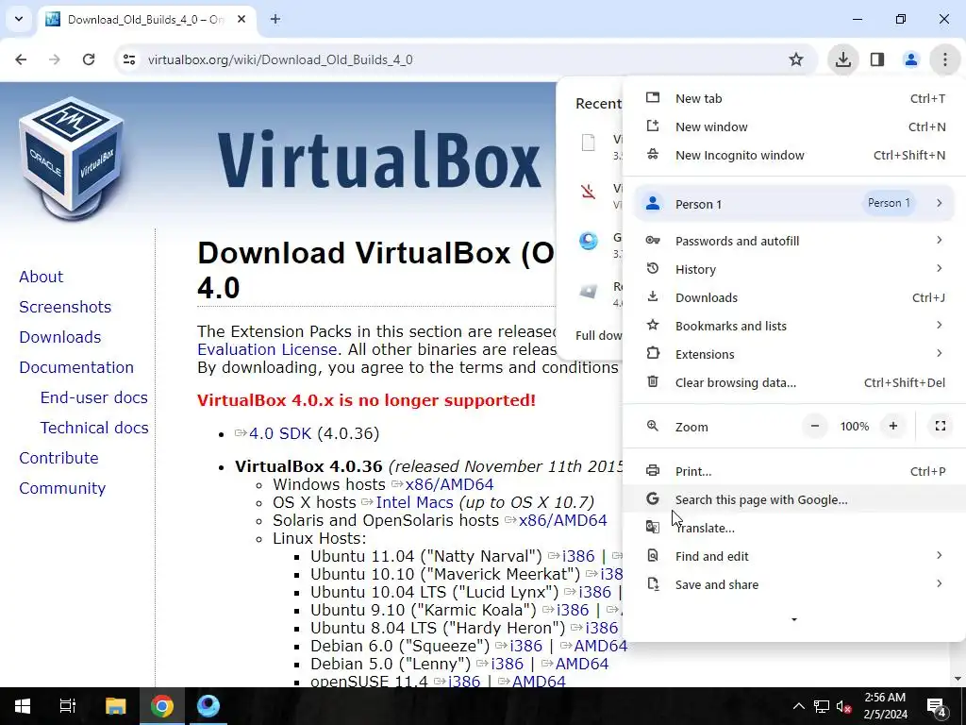This screenshot has height=725, width=966.
Task: Choose New window menu entry
Action: [x=794, y=127]
